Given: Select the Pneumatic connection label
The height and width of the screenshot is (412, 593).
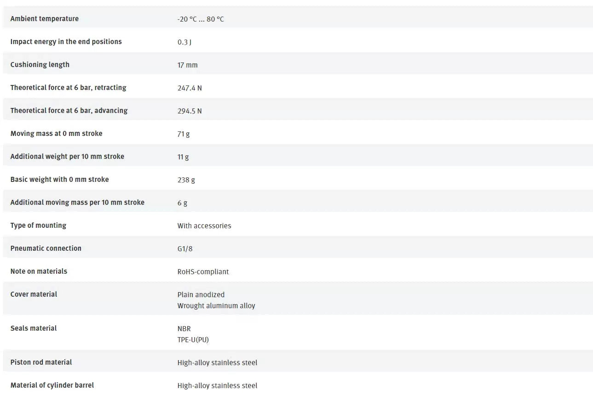Looking at the screenshot, I should [46, 248].
